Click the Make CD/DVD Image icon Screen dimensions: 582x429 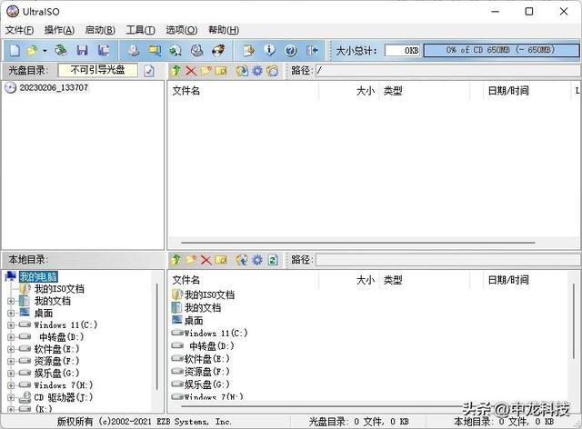click(134, 50)
